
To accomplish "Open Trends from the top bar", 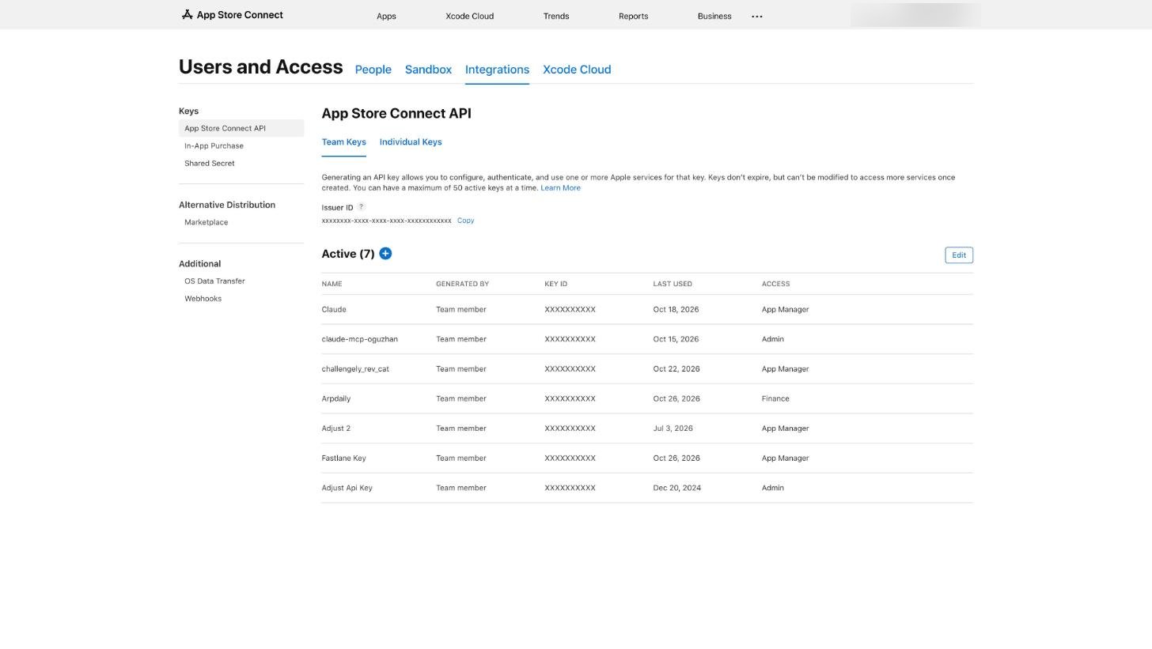I will pos(556,16).
